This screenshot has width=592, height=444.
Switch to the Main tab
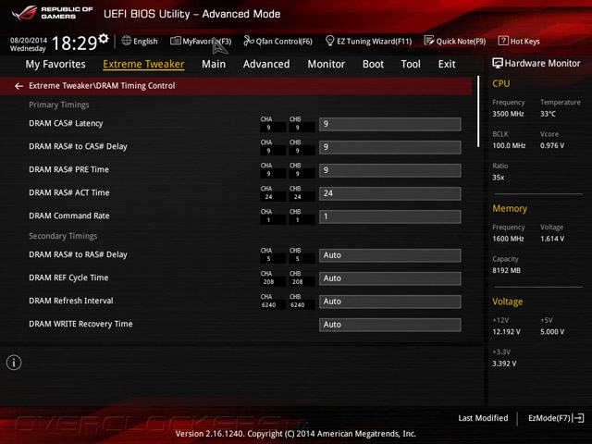214,64
